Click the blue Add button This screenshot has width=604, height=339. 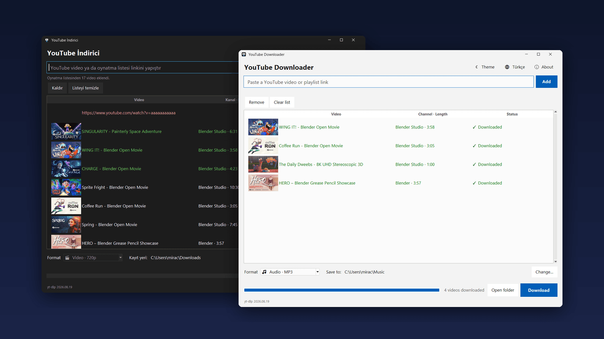tap(546, 82)
